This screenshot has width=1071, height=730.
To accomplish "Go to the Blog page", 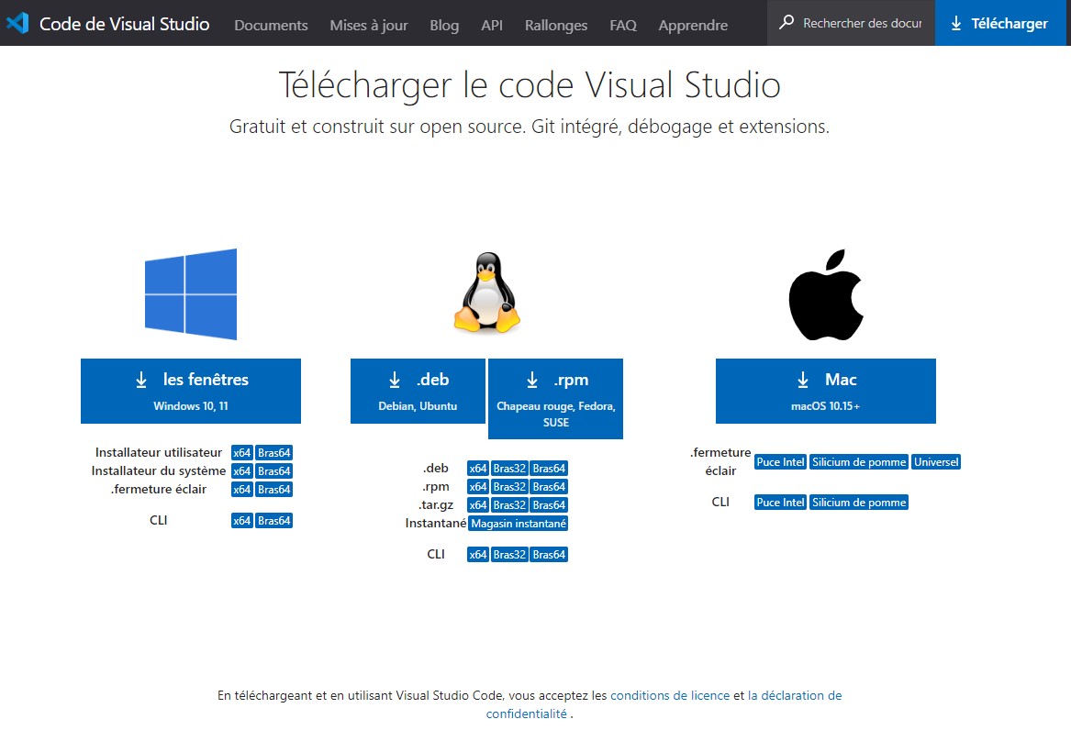I will 444,26.
